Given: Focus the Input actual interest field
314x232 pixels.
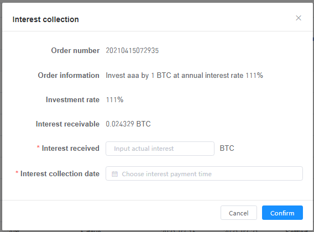Looking at the screenshot, I should click(x=160, y=149).
